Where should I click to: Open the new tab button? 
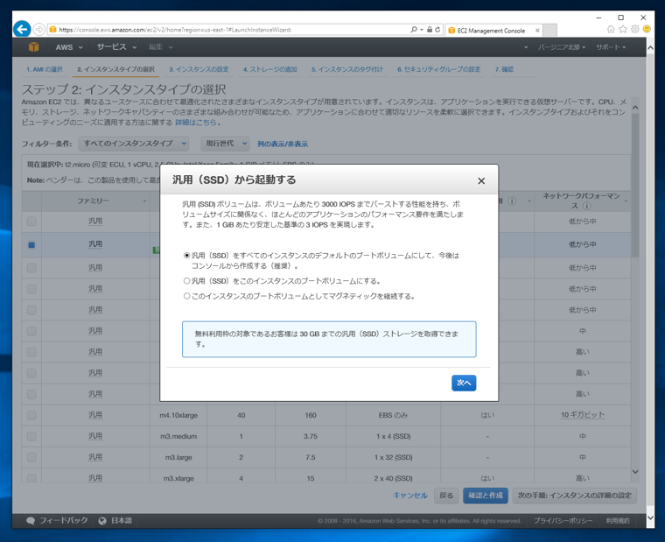point(550,31)
